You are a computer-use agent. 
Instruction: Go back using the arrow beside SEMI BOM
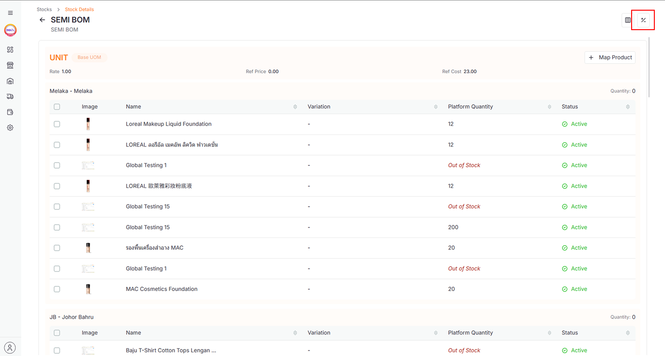tap(42, 20)
